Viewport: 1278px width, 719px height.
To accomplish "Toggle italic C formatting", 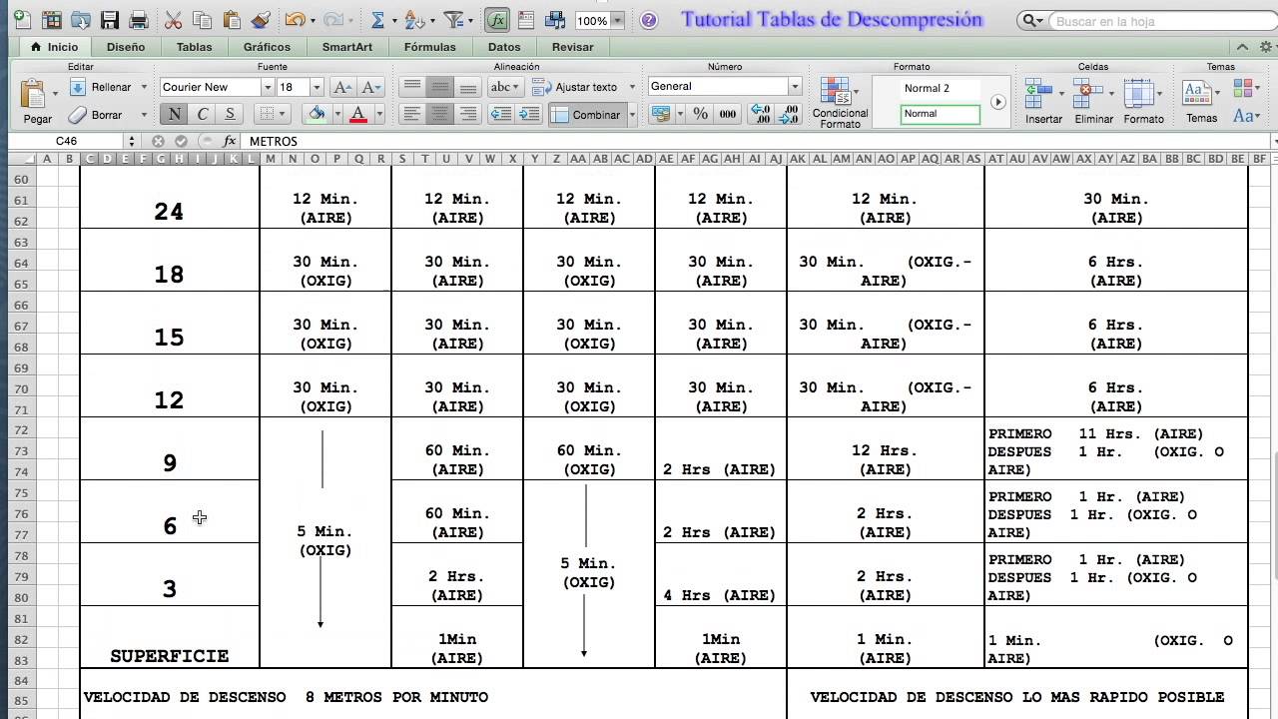I will tap(203, 114).
